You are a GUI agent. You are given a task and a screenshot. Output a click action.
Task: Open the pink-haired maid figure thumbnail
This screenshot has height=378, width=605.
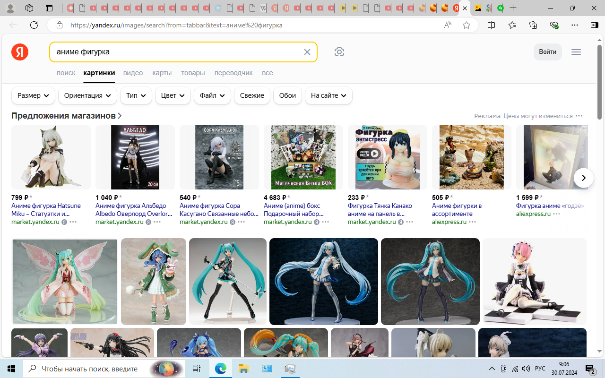coord(534,282)
